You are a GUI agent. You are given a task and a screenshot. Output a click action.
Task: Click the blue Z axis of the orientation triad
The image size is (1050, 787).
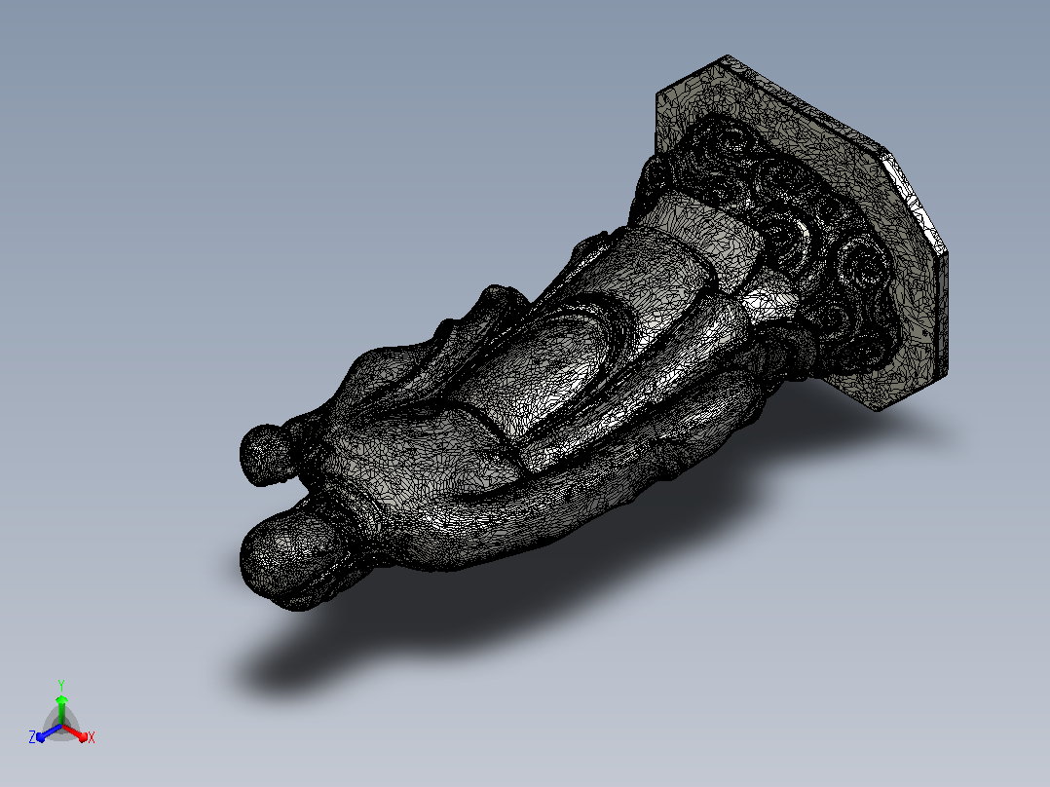(x=49, y=732)
